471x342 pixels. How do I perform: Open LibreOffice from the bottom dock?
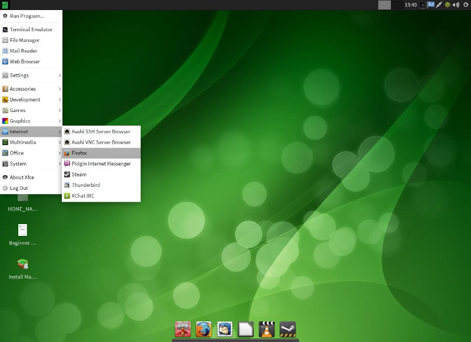coord(246,329)
